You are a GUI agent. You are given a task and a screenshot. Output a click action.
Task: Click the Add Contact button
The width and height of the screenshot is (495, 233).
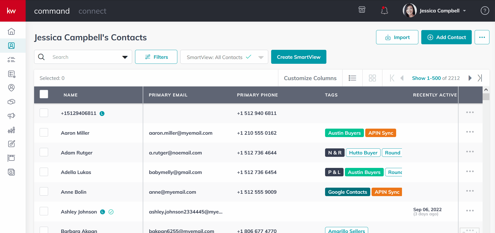pyautogui.click(x=446, y=37)
